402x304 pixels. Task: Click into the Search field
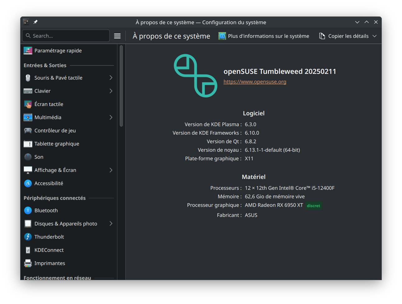[x=66, y=36]
